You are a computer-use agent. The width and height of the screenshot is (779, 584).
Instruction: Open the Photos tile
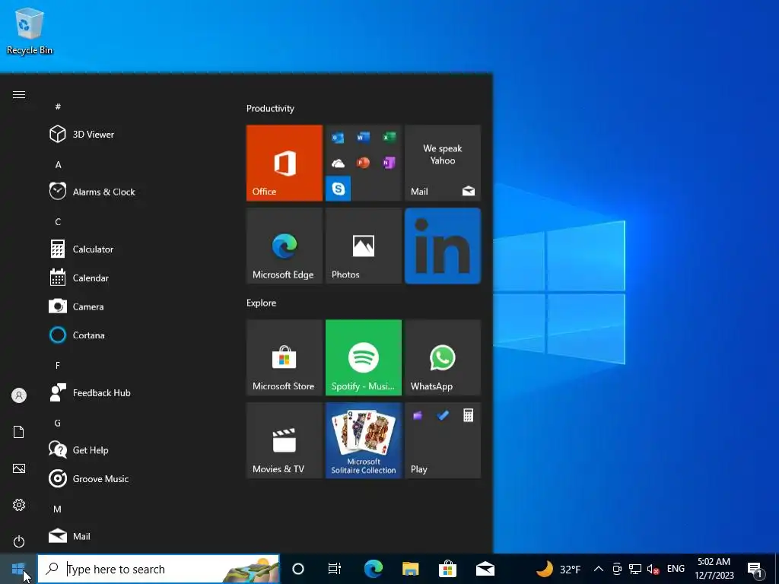364,246
